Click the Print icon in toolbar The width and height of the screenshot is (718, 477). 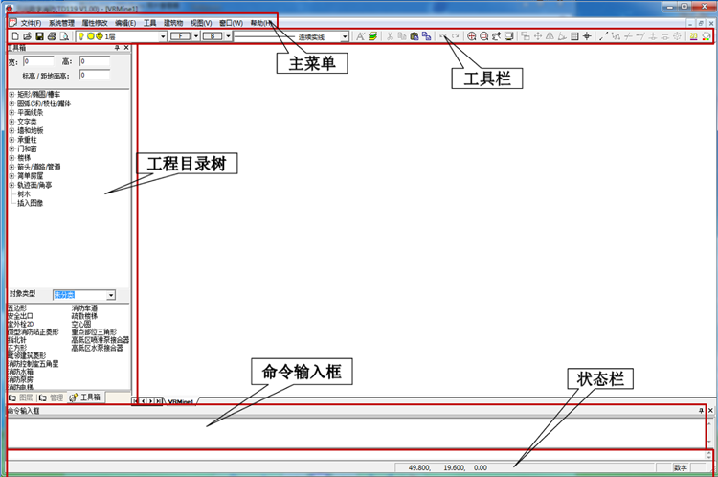(x=51, y=36)
